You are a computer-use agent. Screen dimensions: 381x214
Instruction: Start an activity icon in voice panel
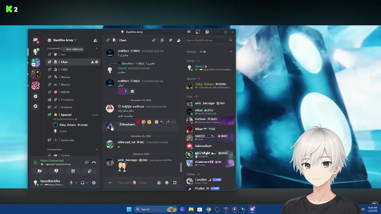(73, 171)
